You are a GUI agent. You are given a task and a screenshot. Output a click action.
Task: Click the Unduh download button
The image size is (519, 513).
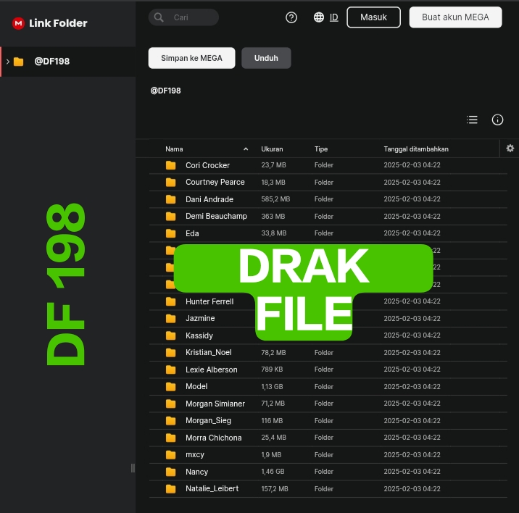[266, 58]
